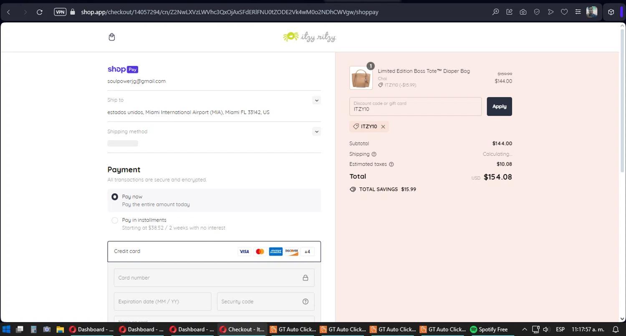Screen dimensions: 626x336
Task: Open the notifications bell in the tray
Action: 615,329
